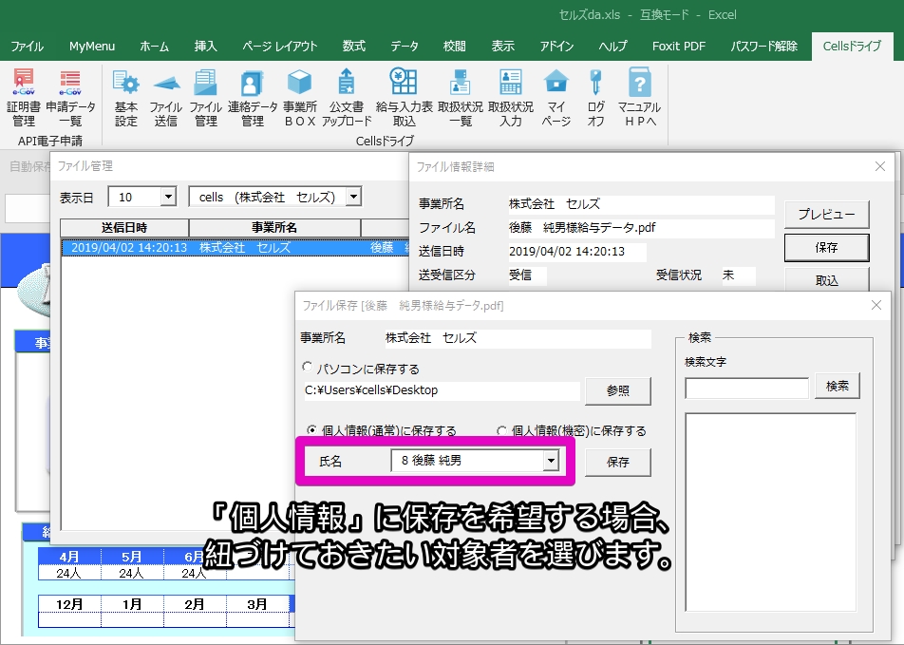The height and width of the screenshot is (645, 904).
Task: Switch to the ページレイアウト tab
Action: [279, 47]
